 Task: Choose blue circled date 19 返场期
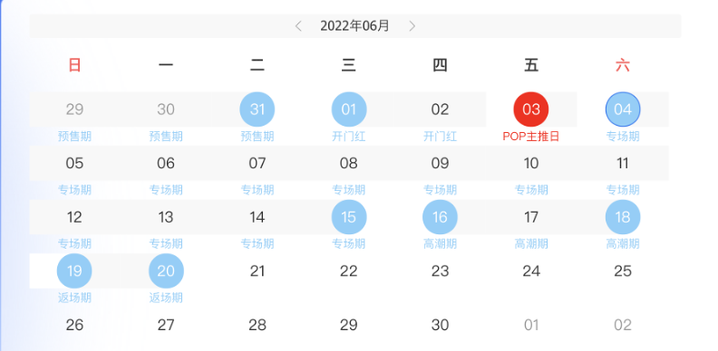click(74, 271)
